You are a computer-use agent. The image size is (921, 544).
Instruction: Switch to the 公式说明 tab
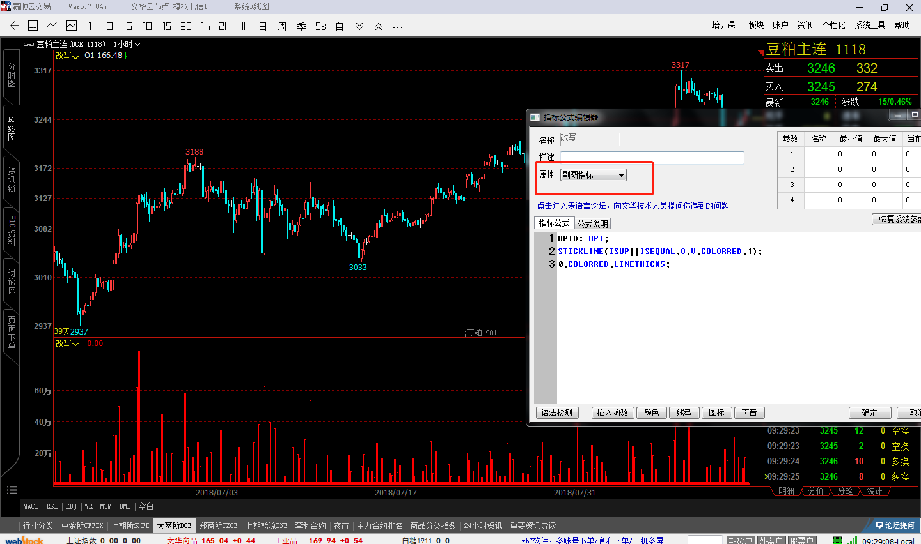(x=592, y=224)
